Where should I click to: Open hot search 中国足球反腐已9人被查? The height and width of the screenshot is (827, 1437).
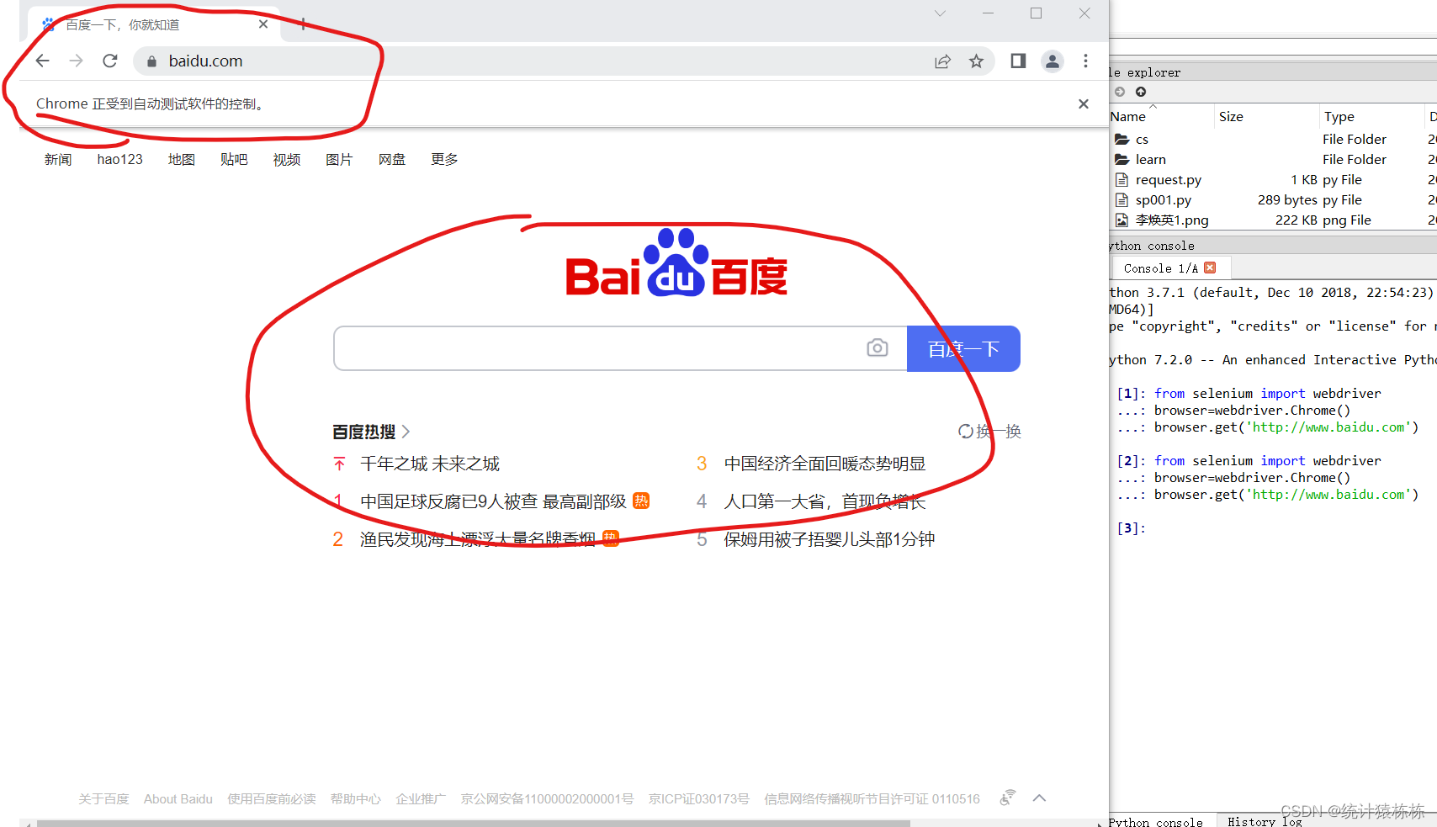493,501
